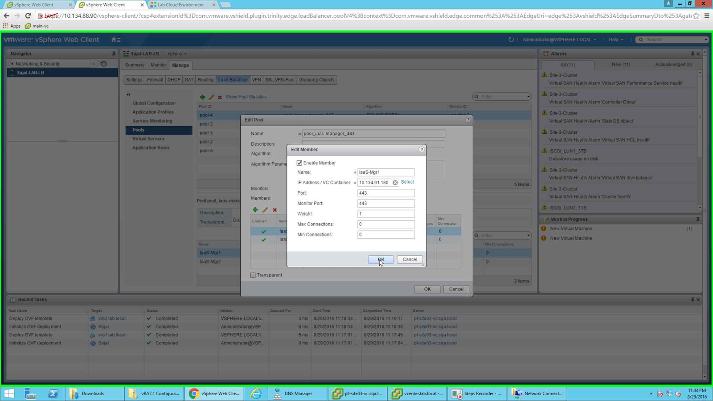The width and height of the screenshot is (713, 401).
Task: Check the Transparent checkbox
Action: (253, 275)
